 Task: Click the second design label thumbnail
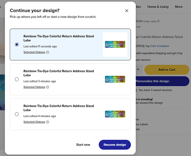pyautogui.click(x=115, y=79)
